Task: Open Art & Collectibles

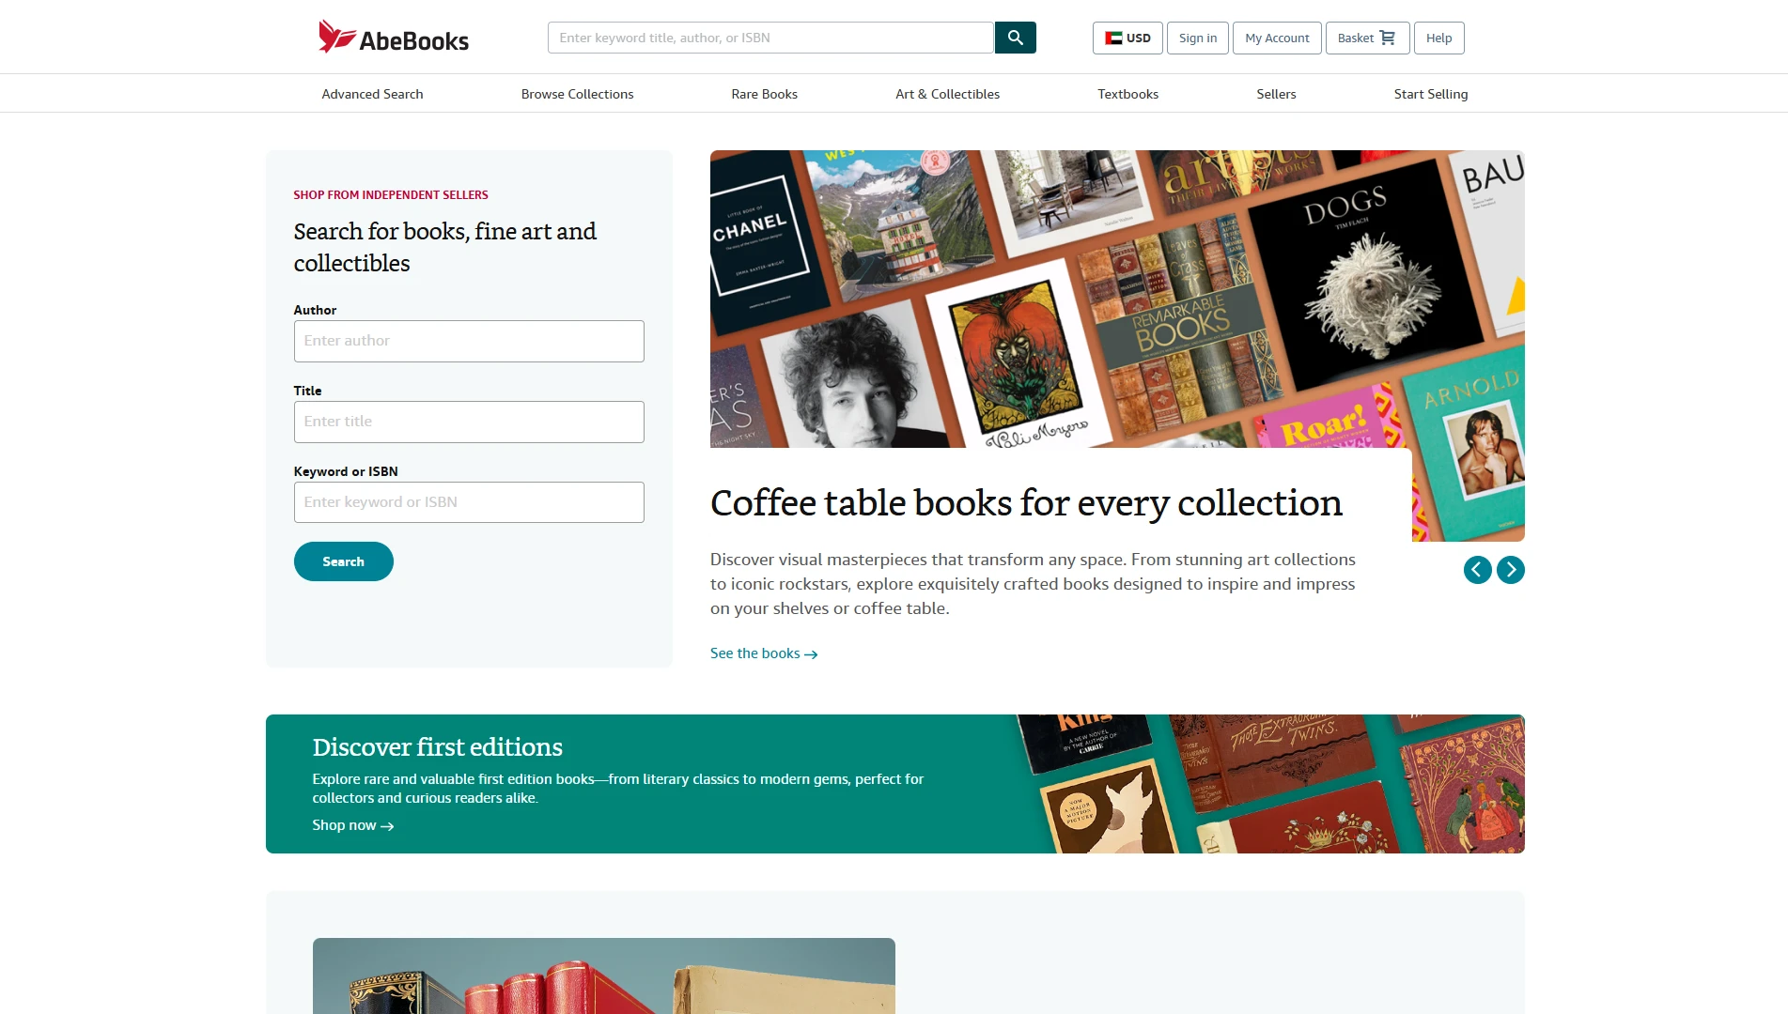Action: click(947, 94)
